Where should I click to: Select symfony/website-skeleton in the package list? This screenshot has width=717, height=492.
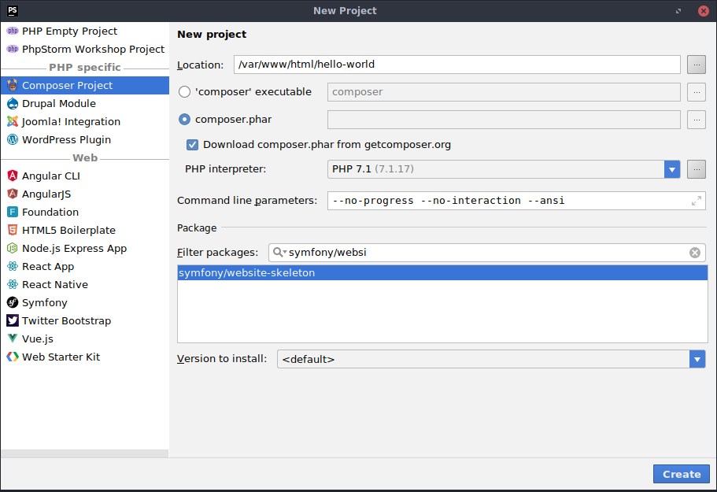pyautogui.click(x=247, y=273)
